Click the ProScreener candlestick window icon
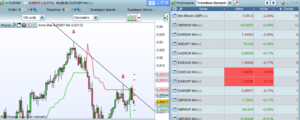 (174, 3)
